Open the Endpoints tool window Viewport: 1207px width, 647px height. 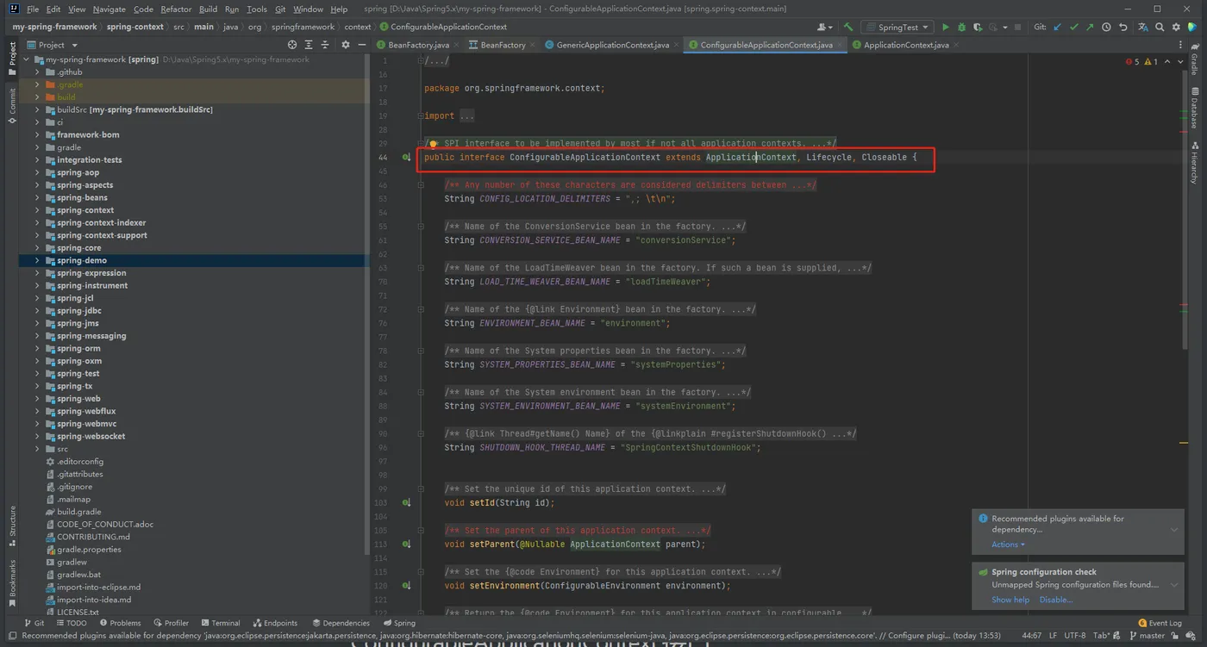coord(275,623)
